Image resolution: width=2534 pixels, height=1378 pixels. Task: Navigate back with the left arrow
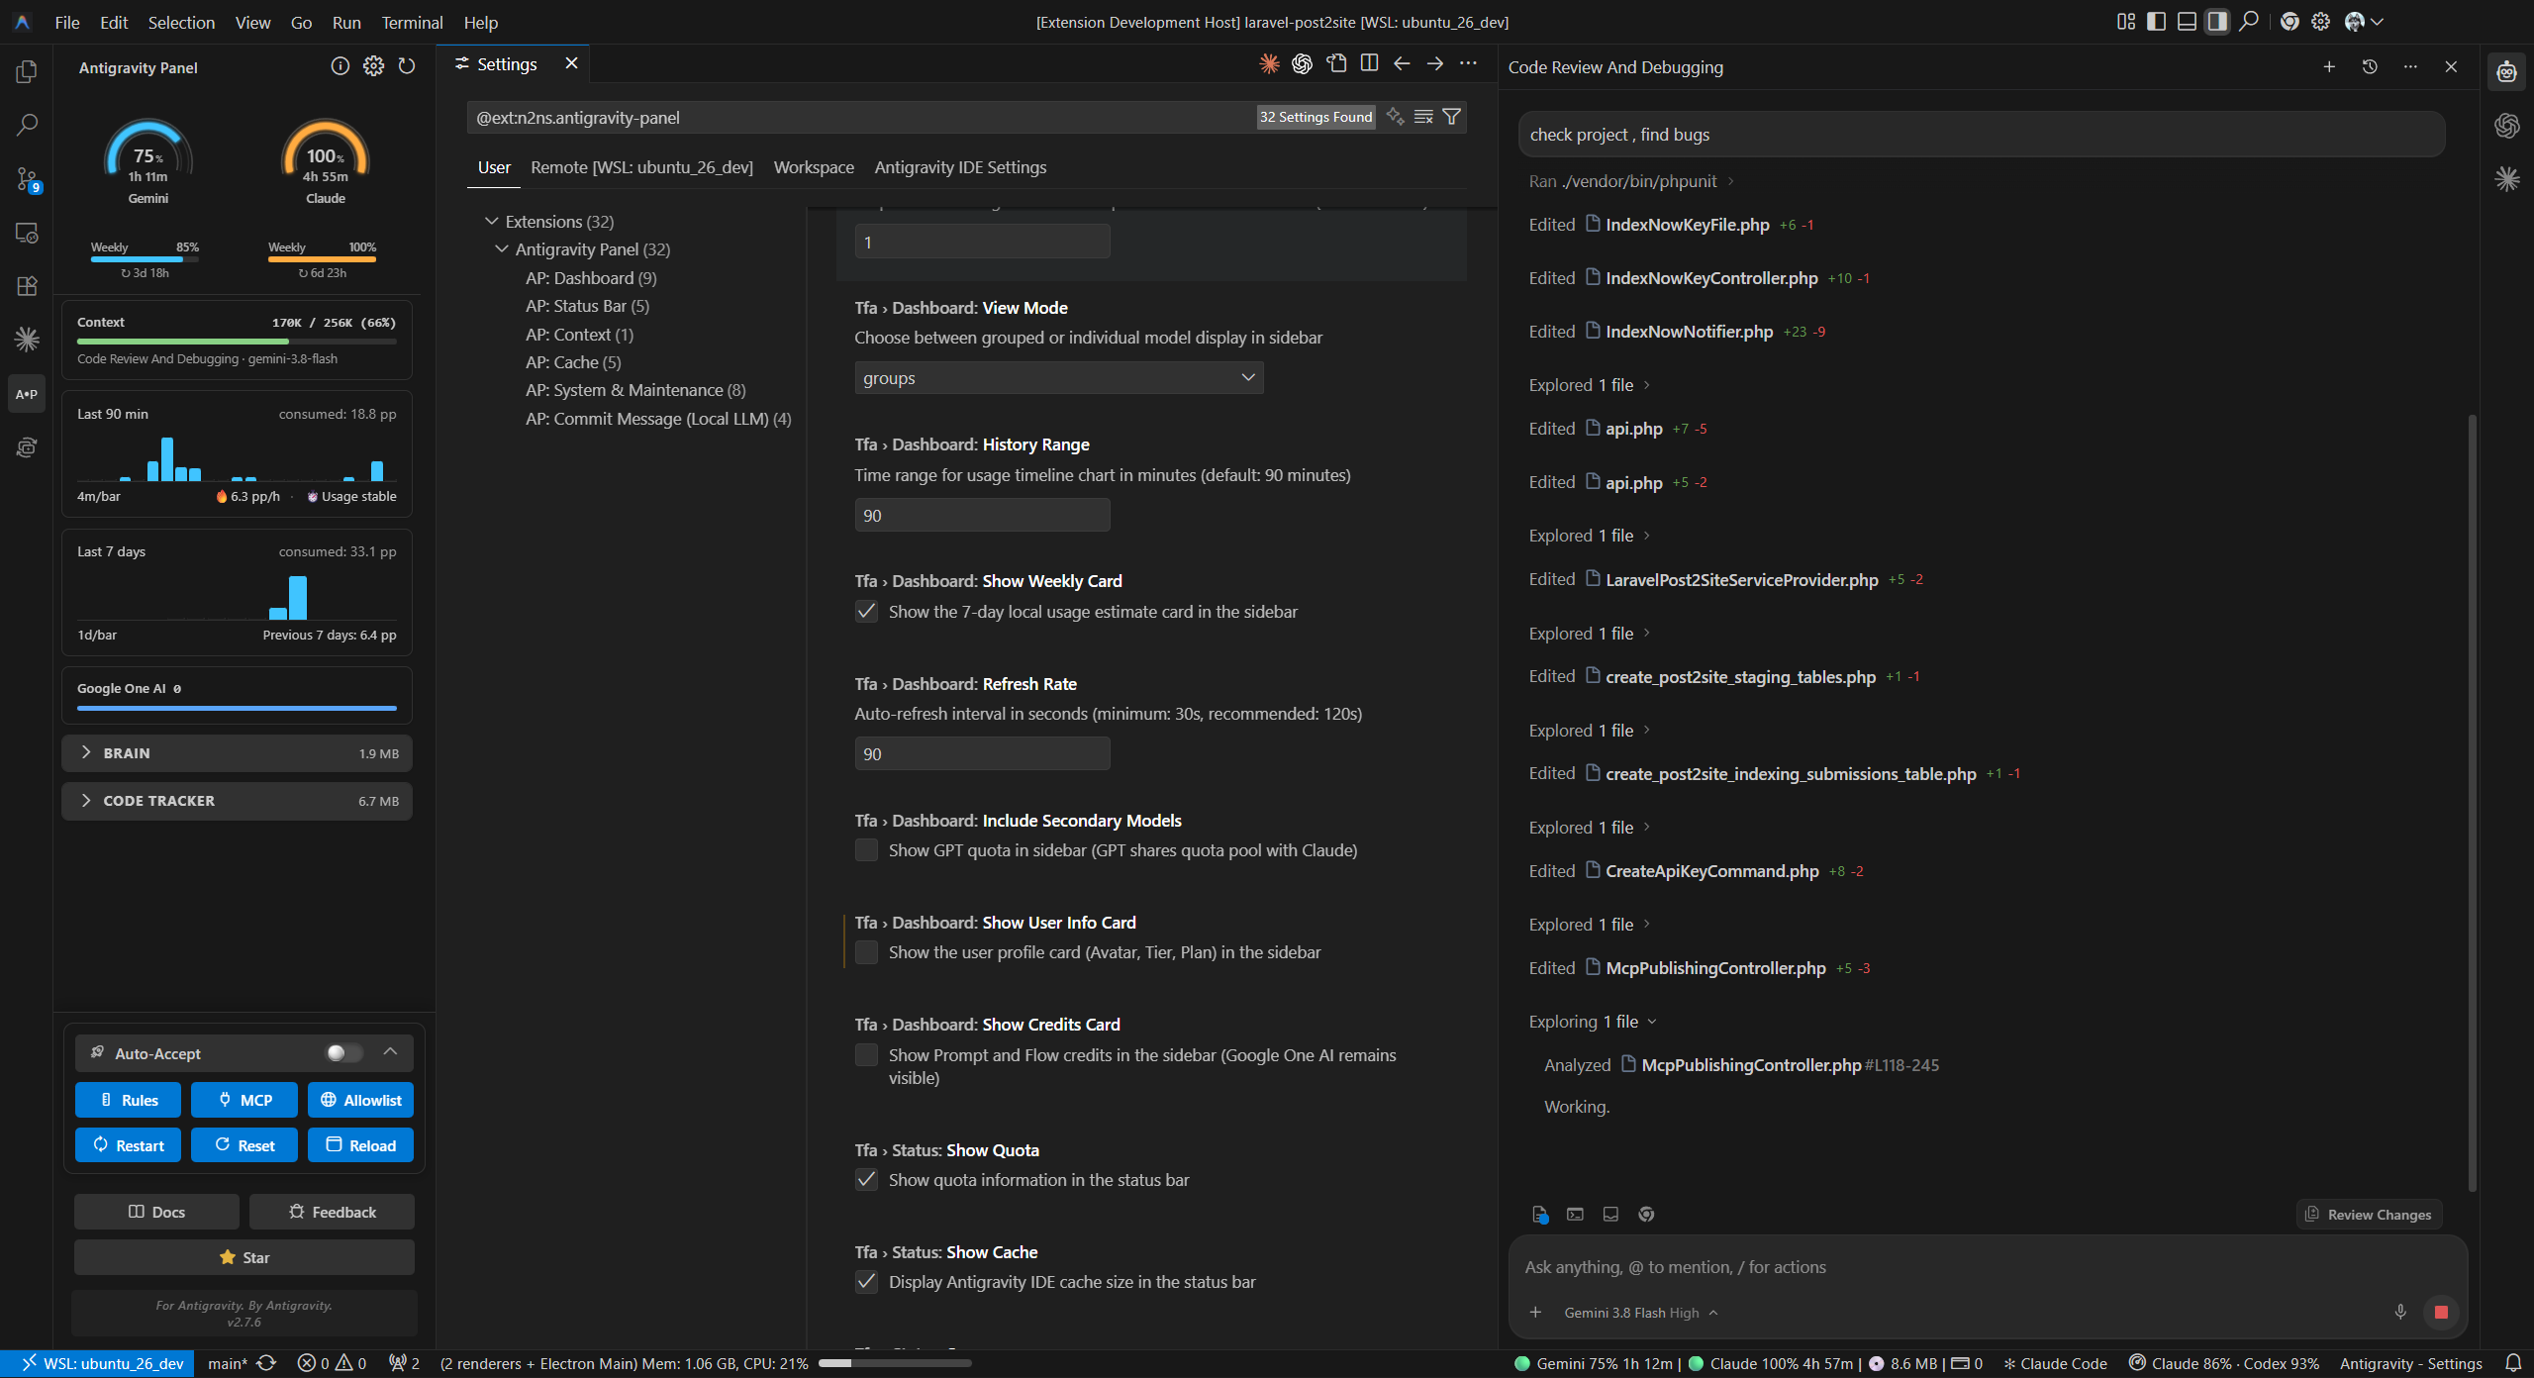point(1402,63)
